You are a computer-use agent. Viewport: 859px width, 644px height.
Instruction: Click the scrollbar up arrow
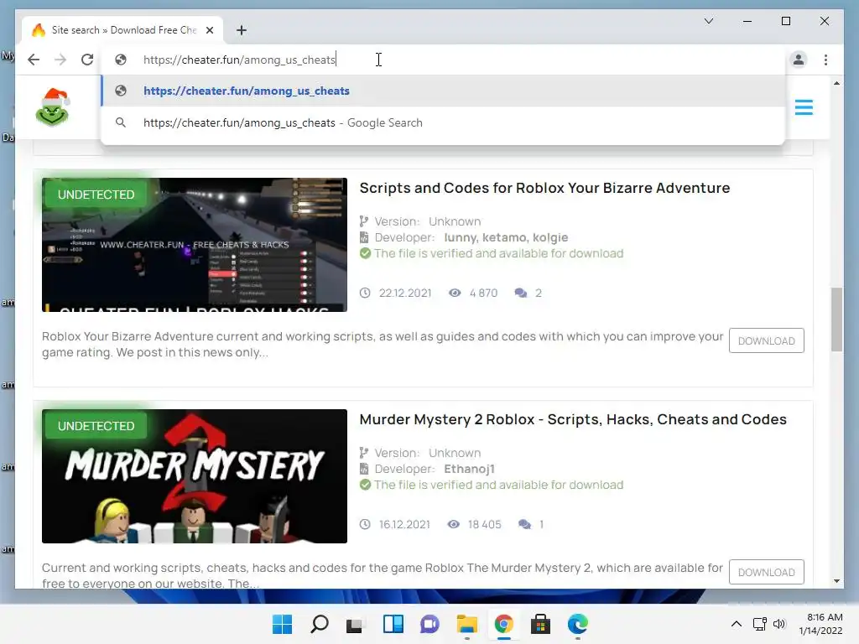point(836,83)
